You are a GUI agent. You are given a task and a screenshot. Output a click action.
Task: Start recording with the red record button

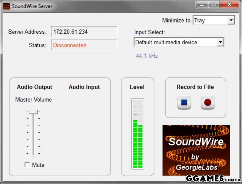(208, 103)
